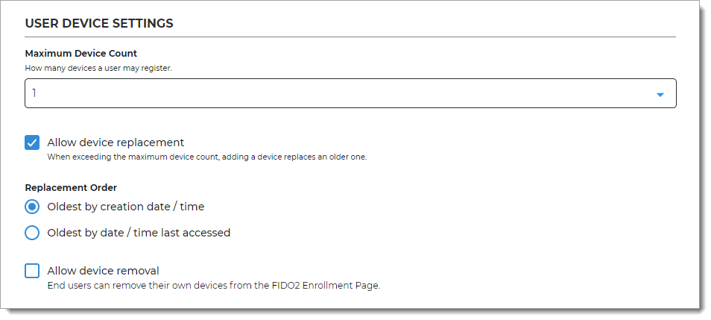Click the Oldest by date / time last accessed label

click(139, 233)
